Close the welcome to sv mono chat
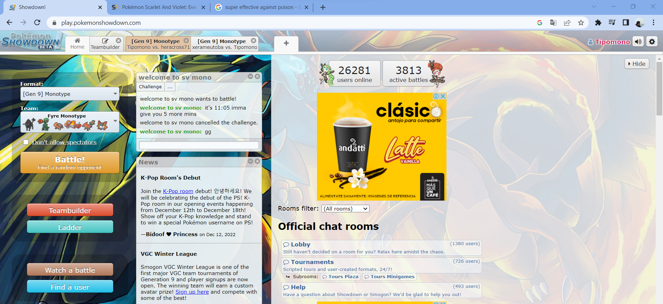The height and width of the screenshot is (304, 663). 257,77
